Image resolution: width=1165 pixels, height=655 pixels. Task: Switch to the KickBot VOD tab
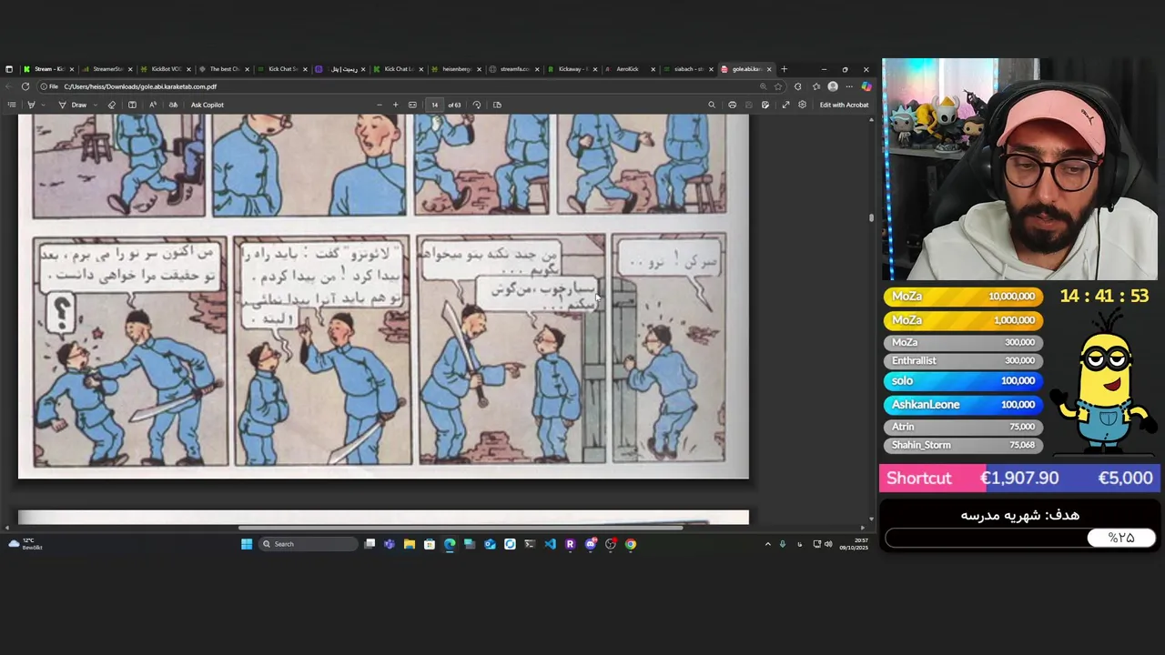(166, 69)
